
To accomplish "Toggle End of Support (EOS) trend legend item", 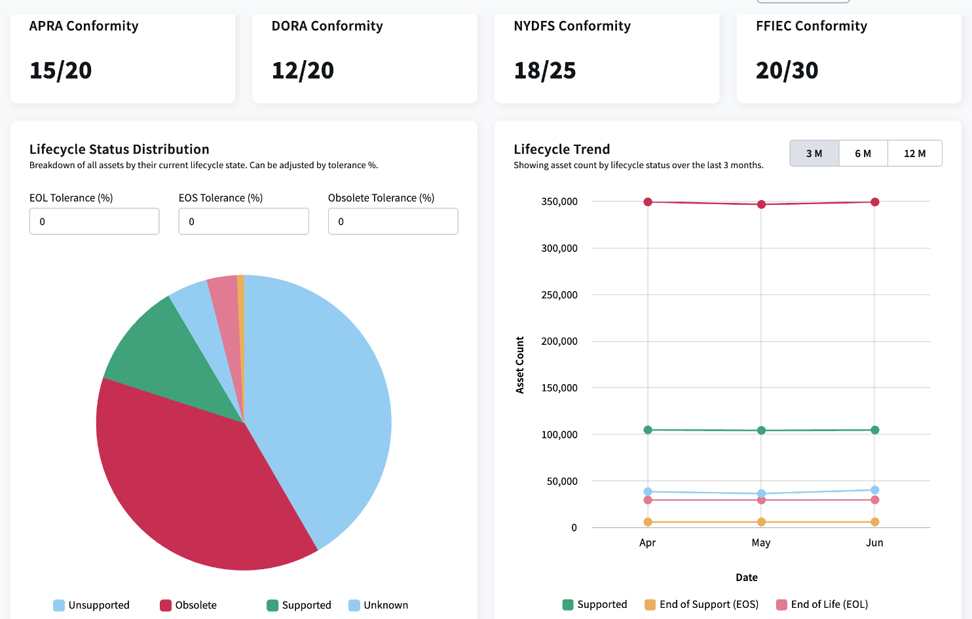I will (701, 605).
